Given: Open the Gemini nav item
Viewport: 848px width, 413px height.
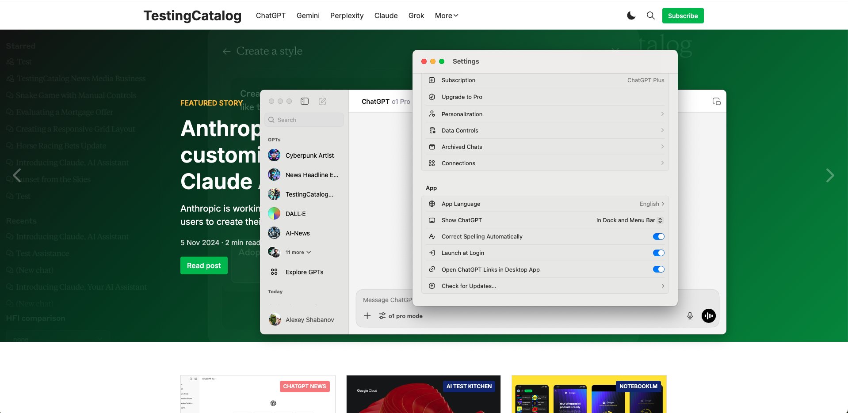Looking at the screenshot, I should (308, 15).
